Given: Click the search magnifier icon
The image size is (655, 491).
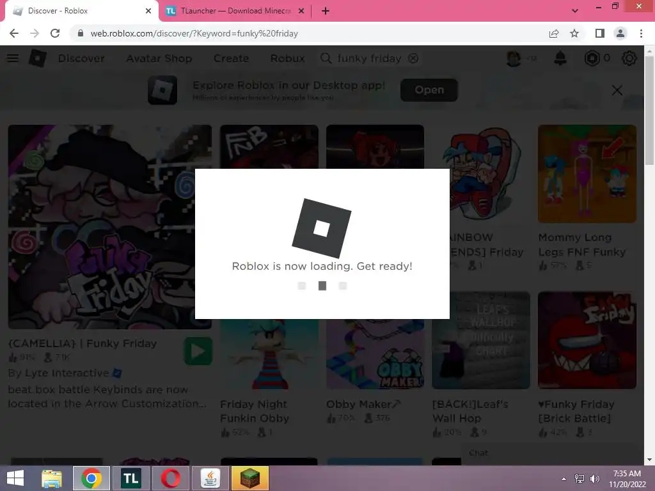Looking at the screenshot, I should (326, 58).
